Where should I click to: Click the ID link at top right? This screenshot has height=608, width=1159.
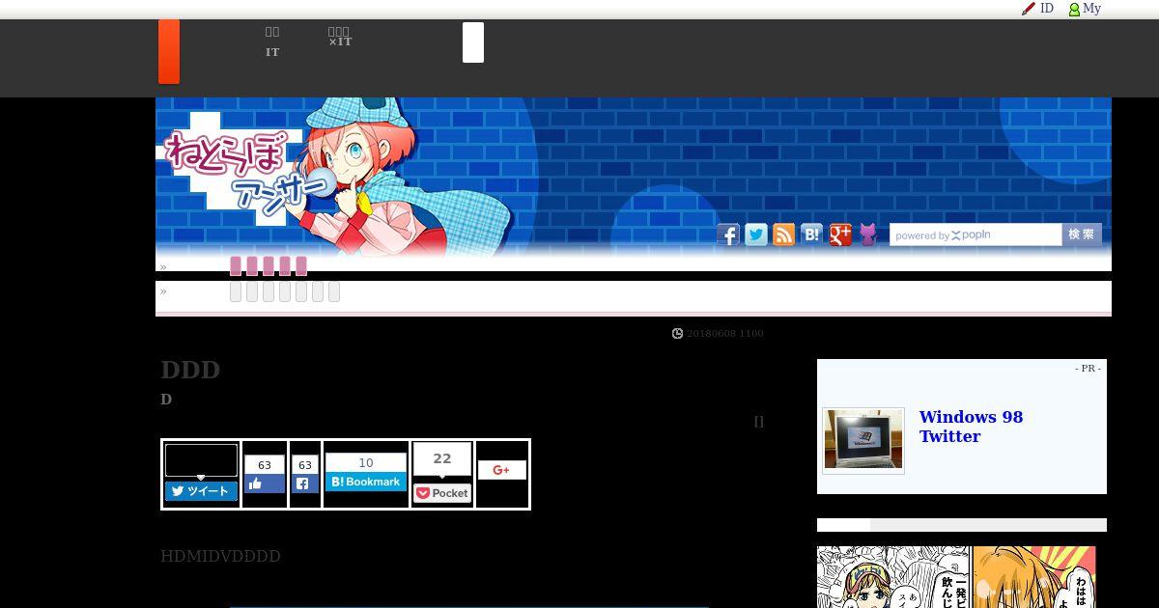1047,9
